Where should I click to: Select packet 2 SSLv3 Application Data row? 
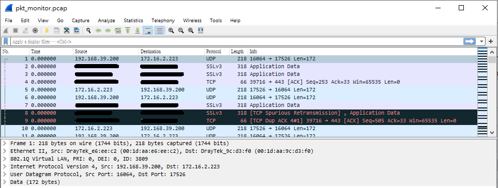[x=239, y=67]
